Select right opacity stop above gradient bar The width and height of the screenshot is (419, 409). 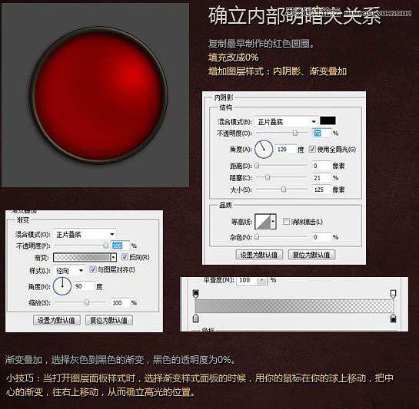(x=393, y=293)
